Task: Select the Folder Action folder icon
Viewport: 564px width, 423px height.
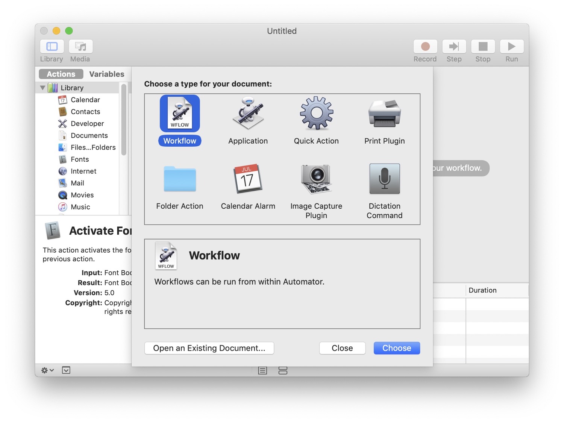Action: [x=180, y=179]
